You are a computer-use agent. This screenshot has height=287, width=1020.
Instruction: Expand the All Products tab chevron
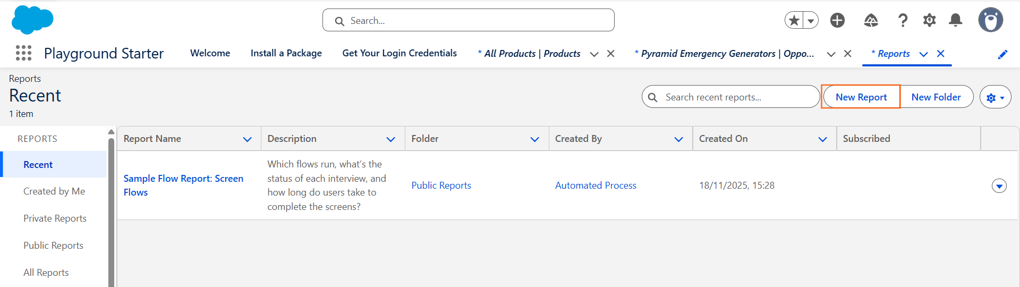pyautogui.click(x=594, y=54)
